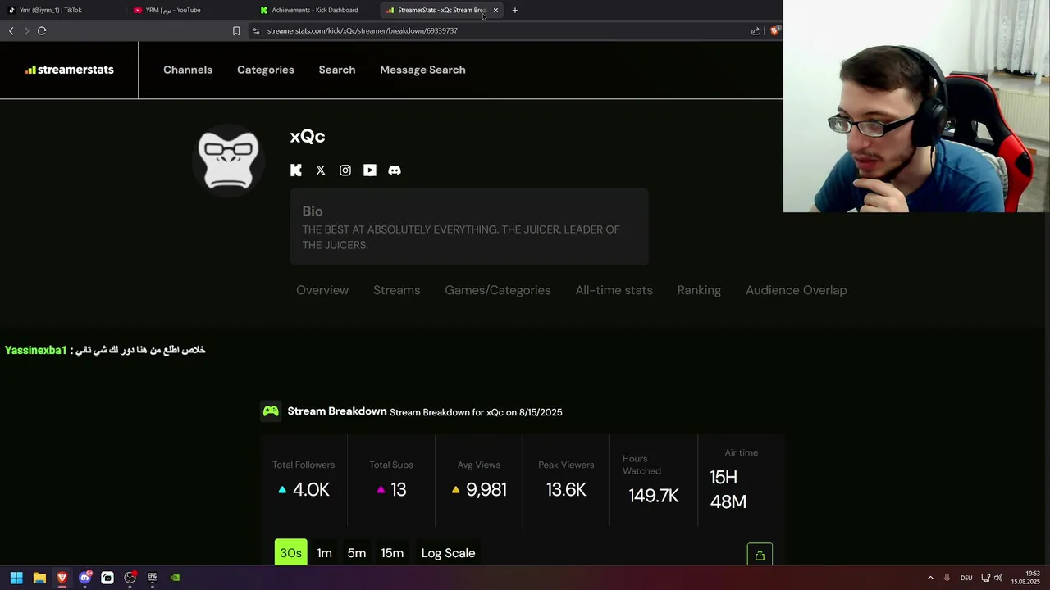Open Search in the top navigation
Image resolution: width=1050 pixels, height=590 pixels.
[337, 70]
